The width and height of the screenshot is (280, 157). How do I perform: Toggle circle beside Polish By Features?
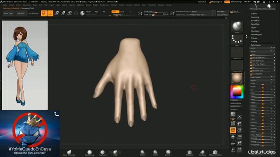[274, 57]
